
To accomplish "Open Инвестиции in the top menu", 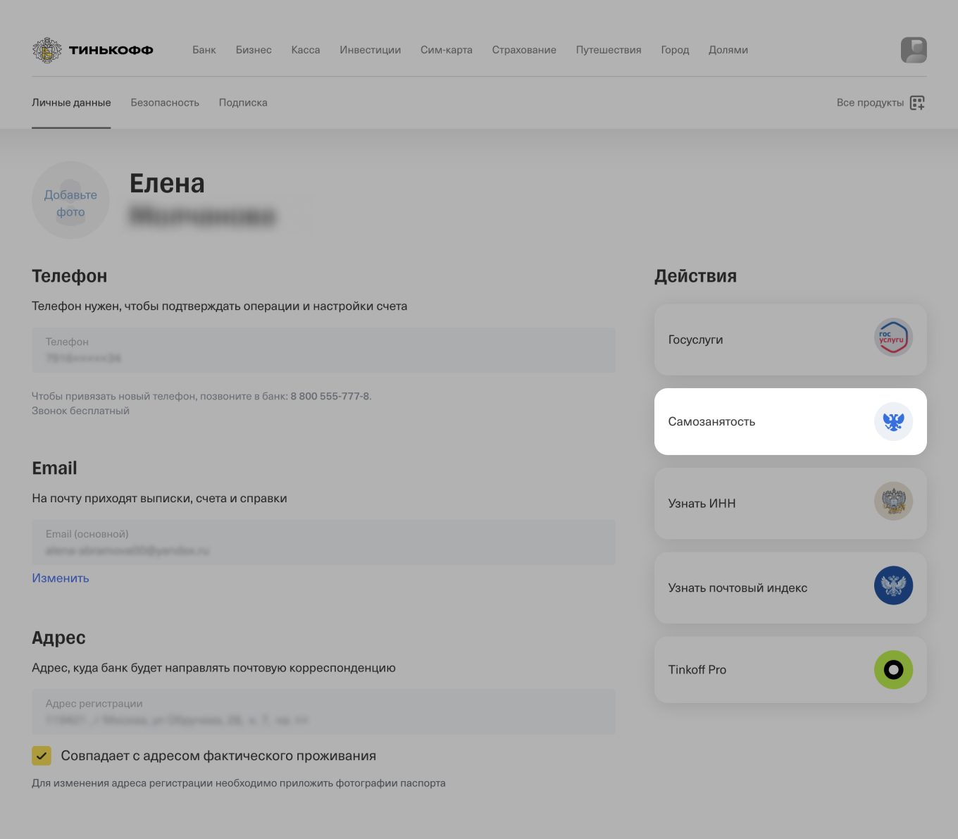I will click(370, 50).
